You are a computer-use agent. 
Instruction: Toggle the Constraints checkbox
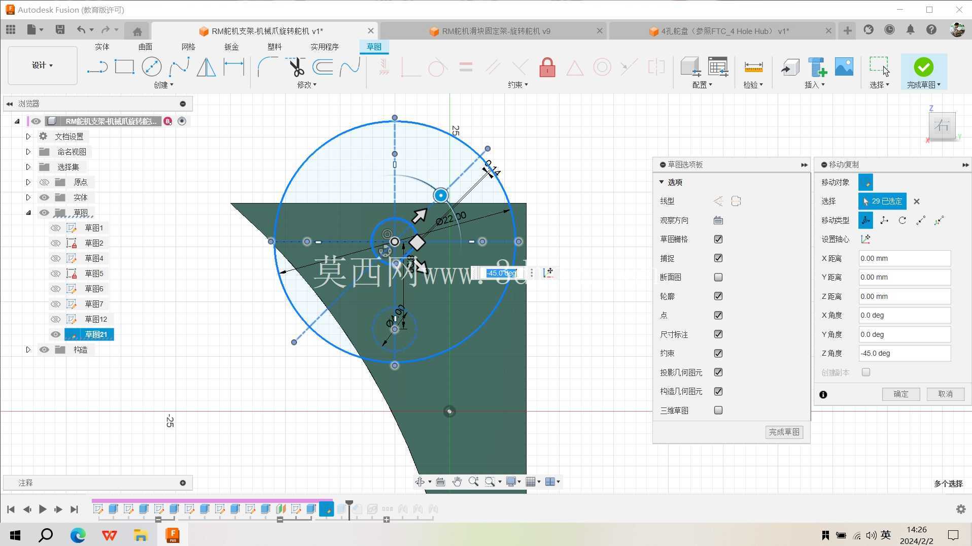[x=718, y=353]
